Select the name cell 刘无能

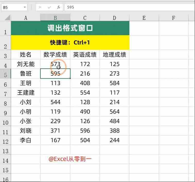pos(26,64)
